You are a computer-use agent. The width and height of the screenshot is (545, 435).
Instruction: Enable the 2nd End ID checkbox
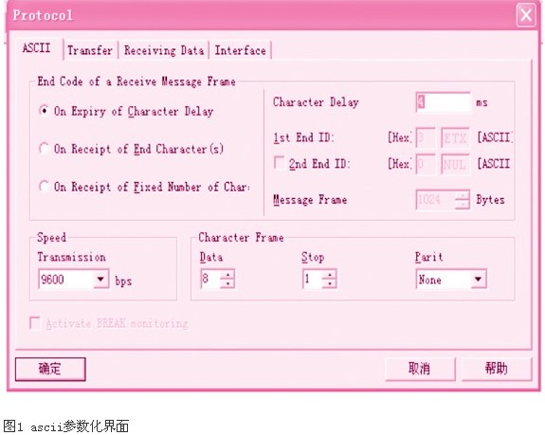279,163
